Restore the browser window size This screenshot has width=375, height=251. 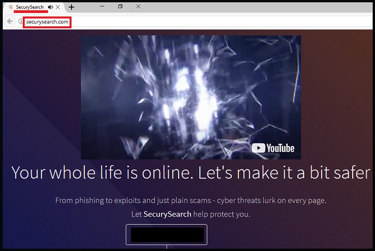coord(120,6)
